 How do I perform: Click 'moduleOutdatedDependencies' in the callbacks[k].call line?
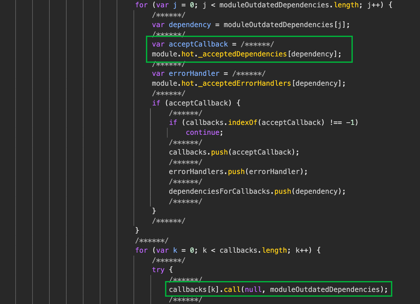(325, 290)
